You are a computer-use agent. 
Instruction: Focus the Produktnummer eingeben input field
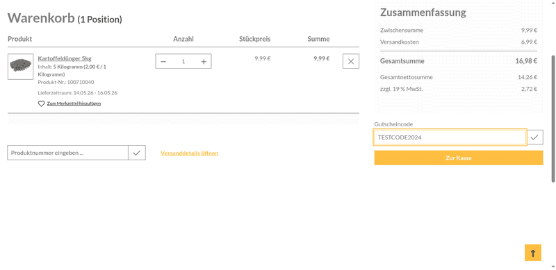[x=67, y=153]
